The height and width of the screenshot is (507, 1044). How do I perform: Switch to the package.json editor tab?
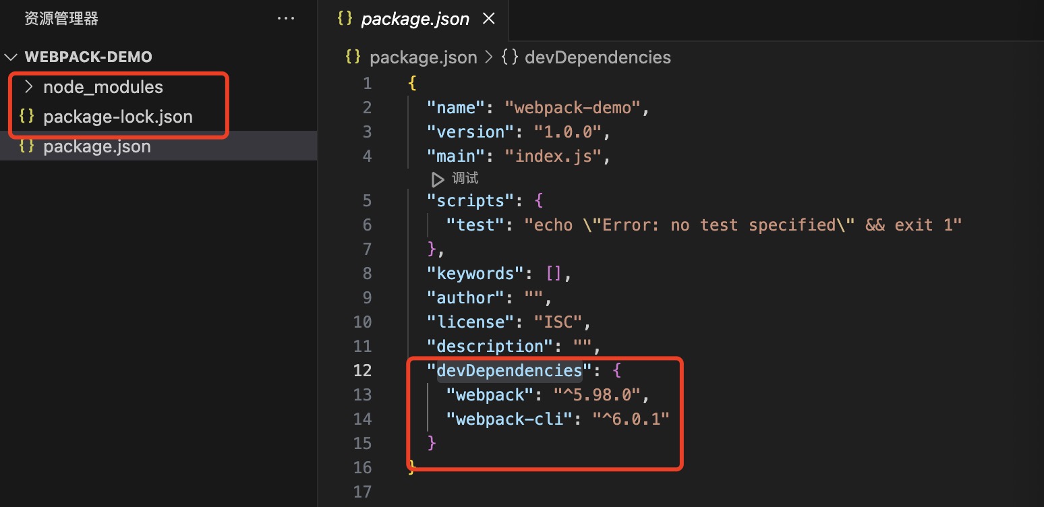(x=415, y=19)
